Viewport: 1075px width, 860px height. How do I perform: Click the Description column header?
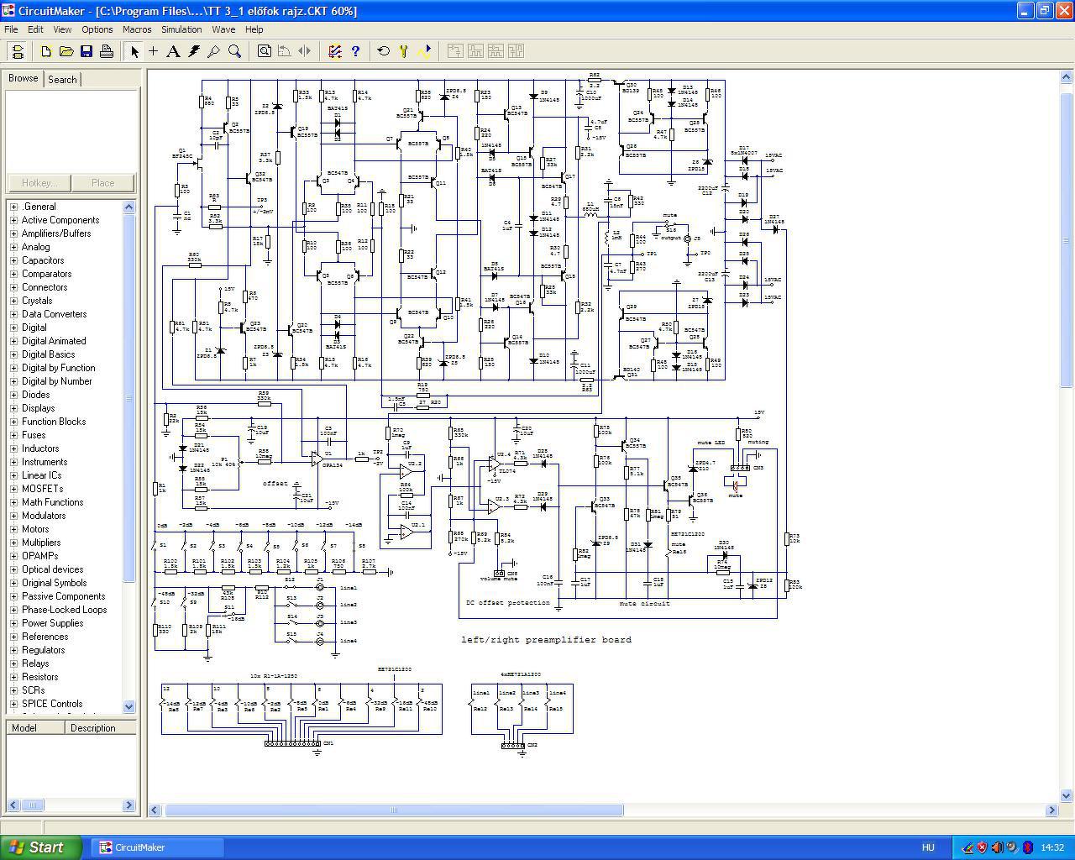[x=101, y=728]
